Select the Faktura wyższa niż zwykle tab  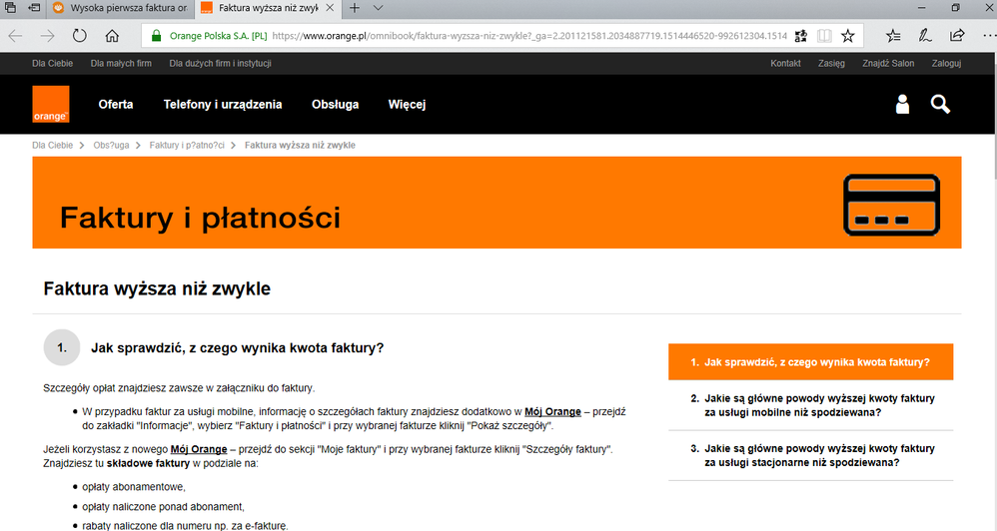[267, 8]
